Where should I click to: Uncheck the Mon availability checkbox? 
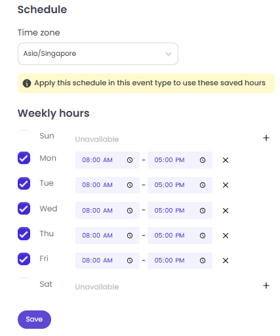[x=24, y=158]
